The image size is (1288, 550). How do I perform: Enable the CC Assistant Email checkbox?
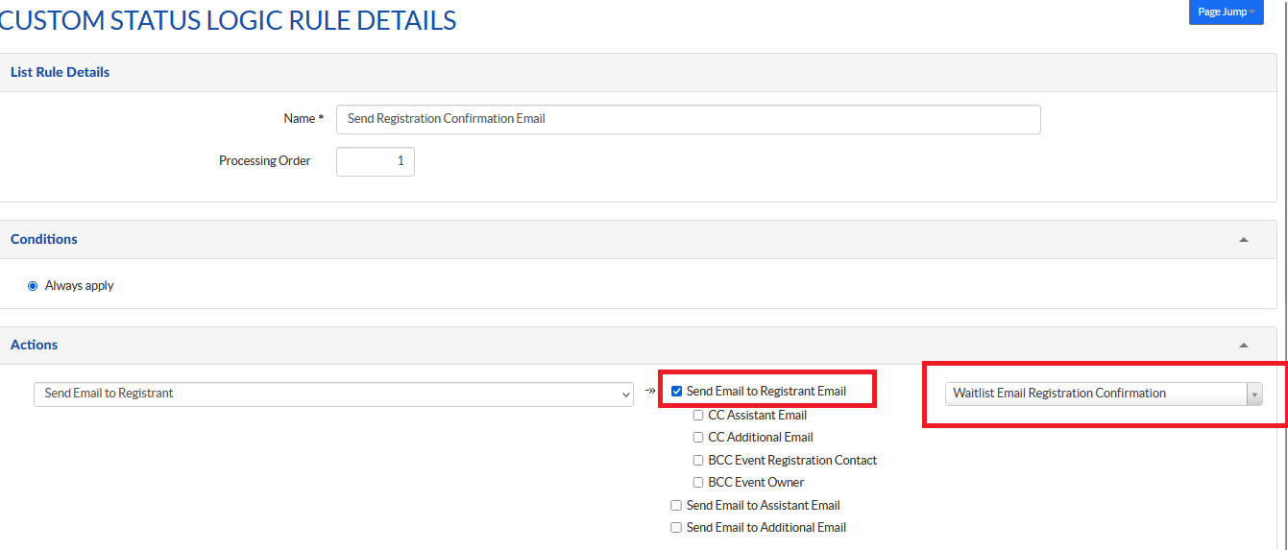698,416
